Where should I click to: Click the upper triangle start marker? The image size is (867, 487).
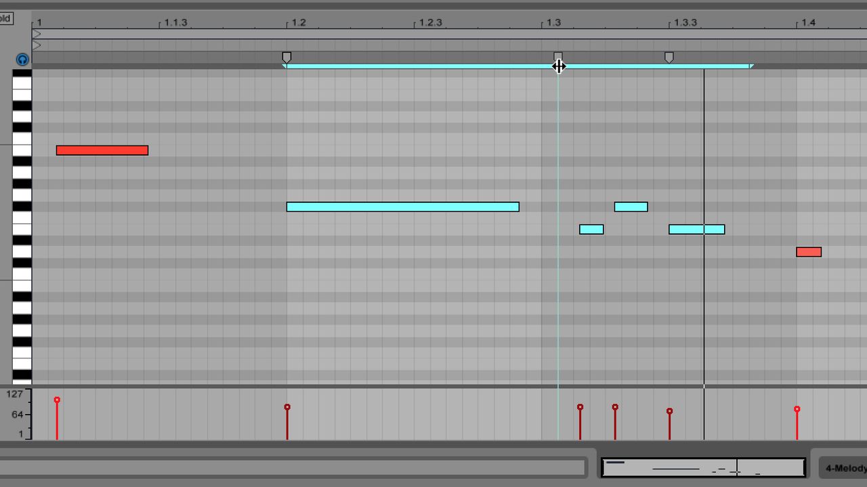click(x=37, y=34)
